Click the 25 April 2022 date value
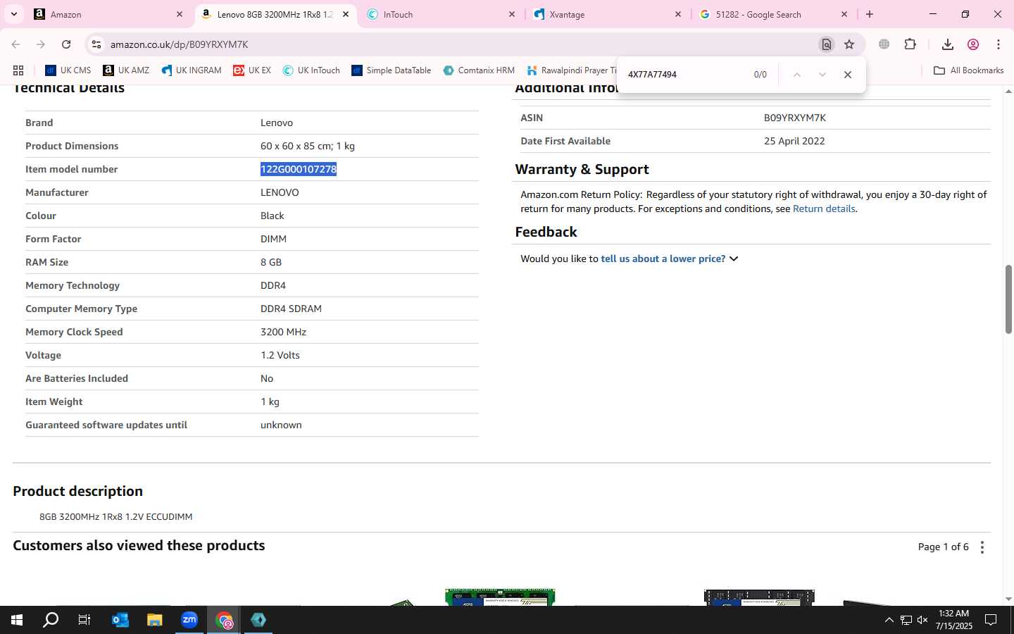Screen dimensions: 1014x634 point(794,141)
